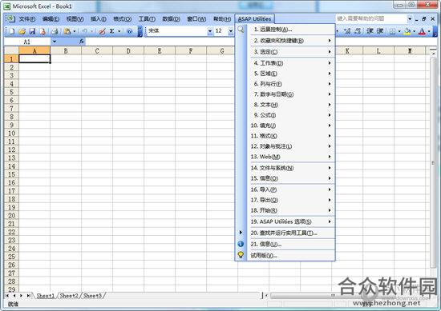Open the Name Box dropdown arrow

tap(55, 42)
